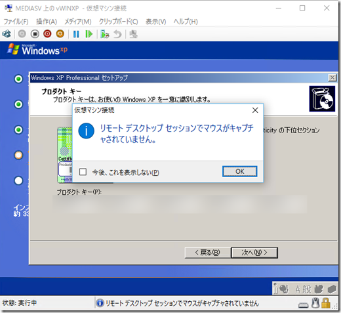Open the メディア(M) menu
Viewport: 341px width, 313px height.
coord(78,22)
